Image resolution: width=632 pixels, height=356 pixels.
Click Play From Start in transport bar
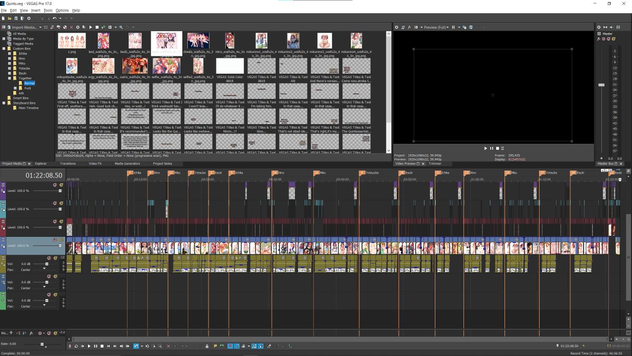coord(83,346)
